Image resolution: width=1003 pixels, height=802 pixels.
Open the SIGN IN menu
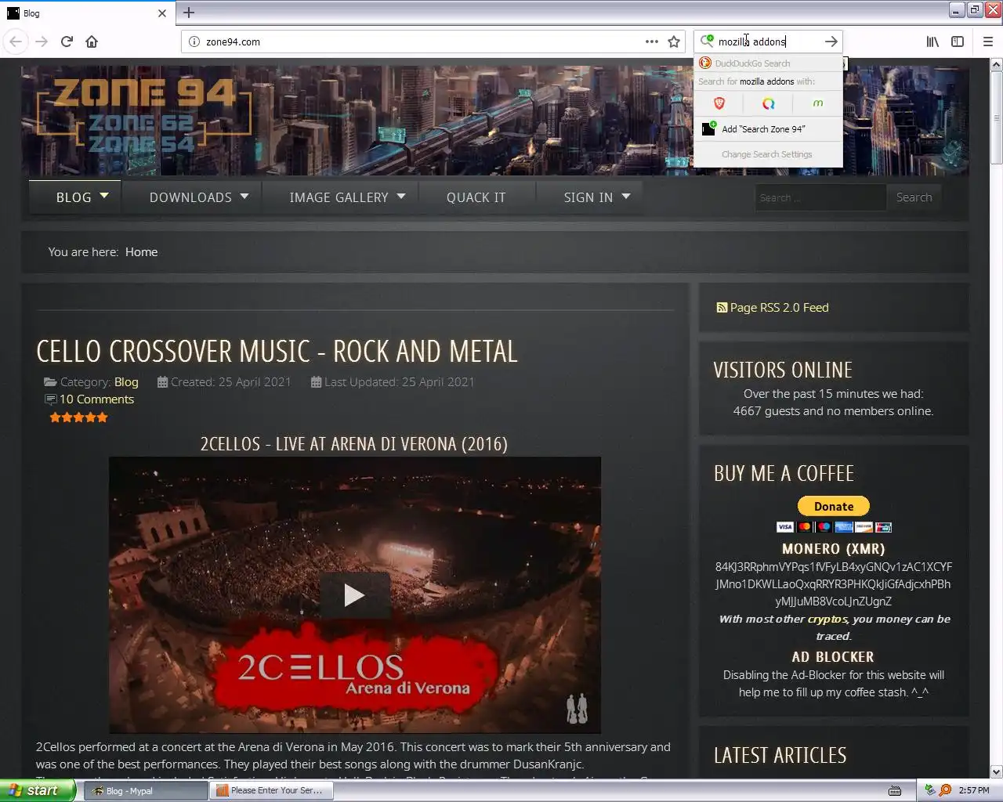pos(588,197)
